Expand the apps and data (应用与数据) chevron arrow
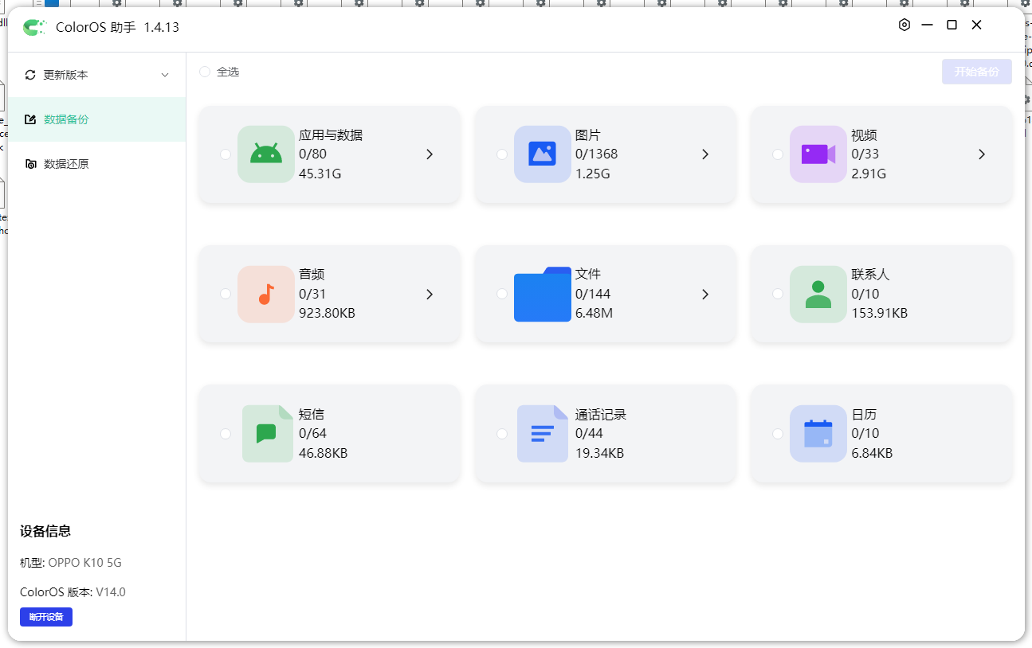 tap(430, 154)
